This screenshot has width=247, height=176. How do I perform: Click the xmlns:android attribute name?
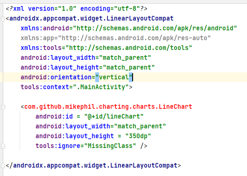tap(45, 28)
